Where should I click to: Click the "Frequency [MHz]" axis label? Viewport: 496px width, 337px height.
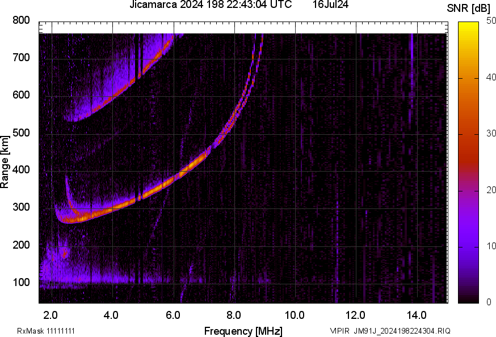(x=243, y=331)
